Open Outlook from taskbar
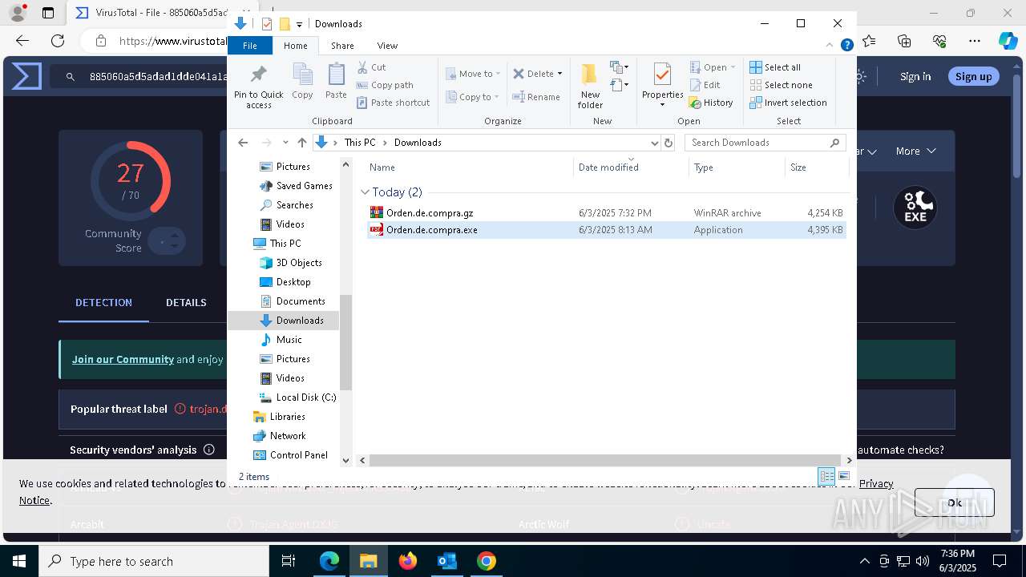Image resolution: width=1026 pixels, height=577 pixels. click(x=446, y=561)
